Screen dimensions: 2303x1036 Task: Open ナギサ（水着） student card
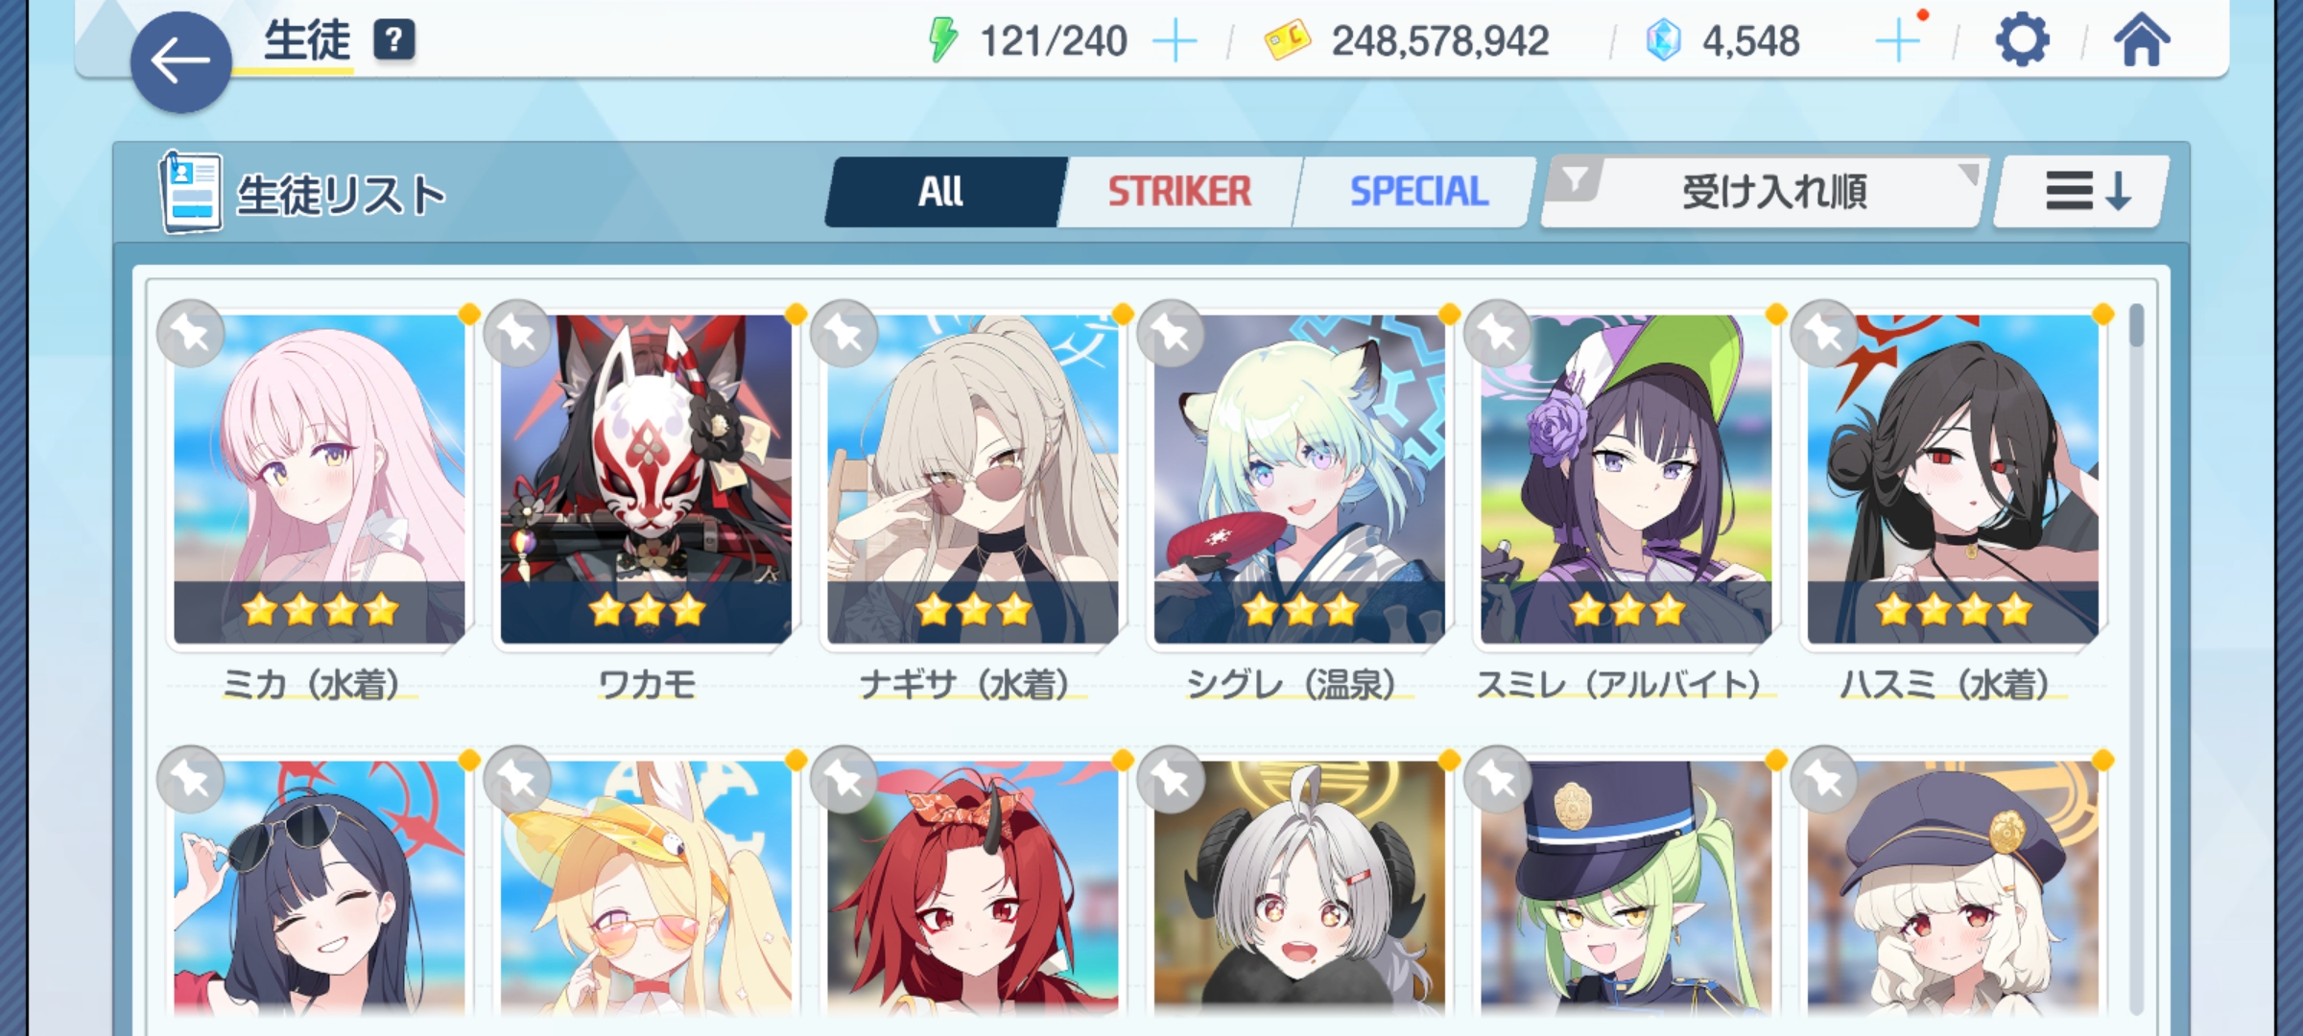[972, 480]
